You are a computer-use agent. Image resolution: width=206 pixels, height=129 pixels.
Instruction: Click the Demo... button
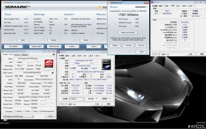click(x=94, y=46)
